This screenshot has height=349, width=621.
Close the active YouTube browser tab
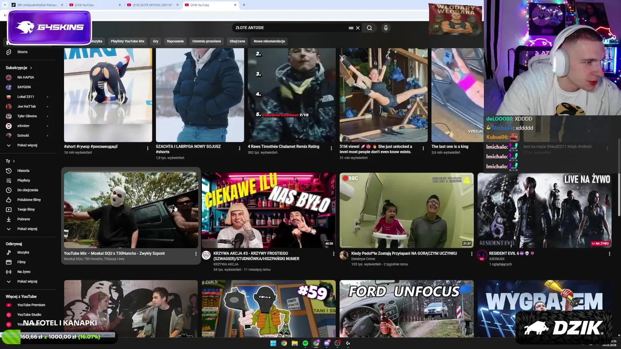coord(236,5)
